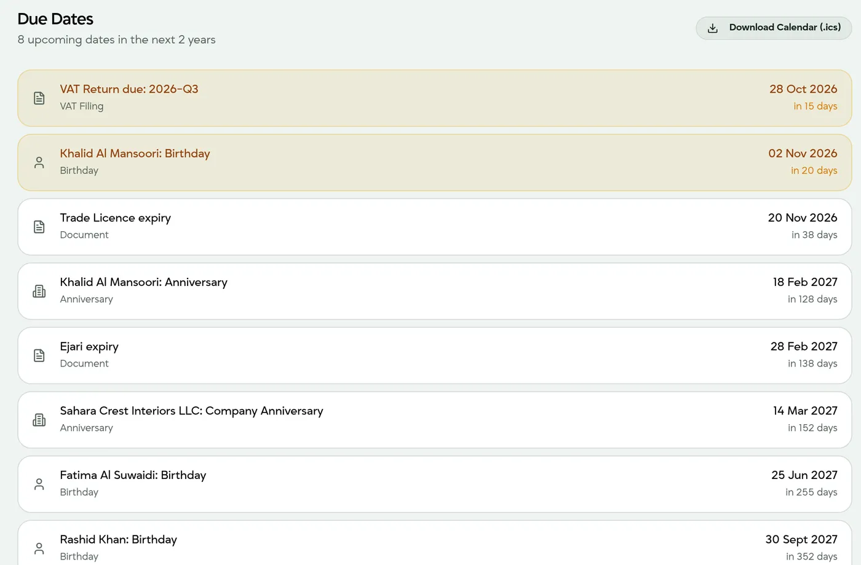Open the VAT Return due: 2026-Q3 entry
861x565 pixels.
pyautogui.click(x=129, y=89)
